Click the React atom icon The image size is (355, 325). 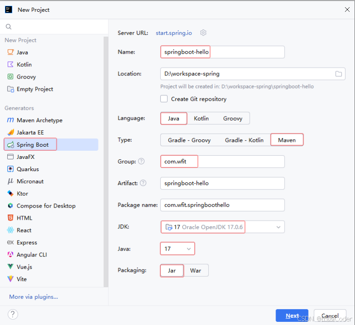point(10,230)
